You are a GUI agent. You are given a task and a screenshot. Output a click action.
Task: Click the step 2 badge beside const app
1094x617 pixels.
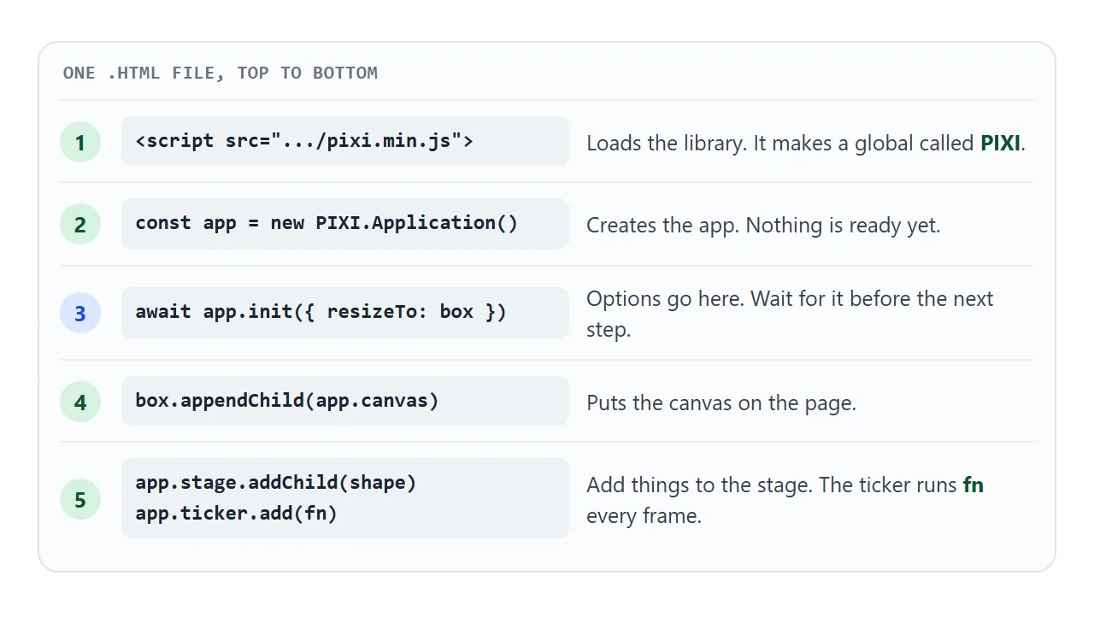tap(80, 224)
